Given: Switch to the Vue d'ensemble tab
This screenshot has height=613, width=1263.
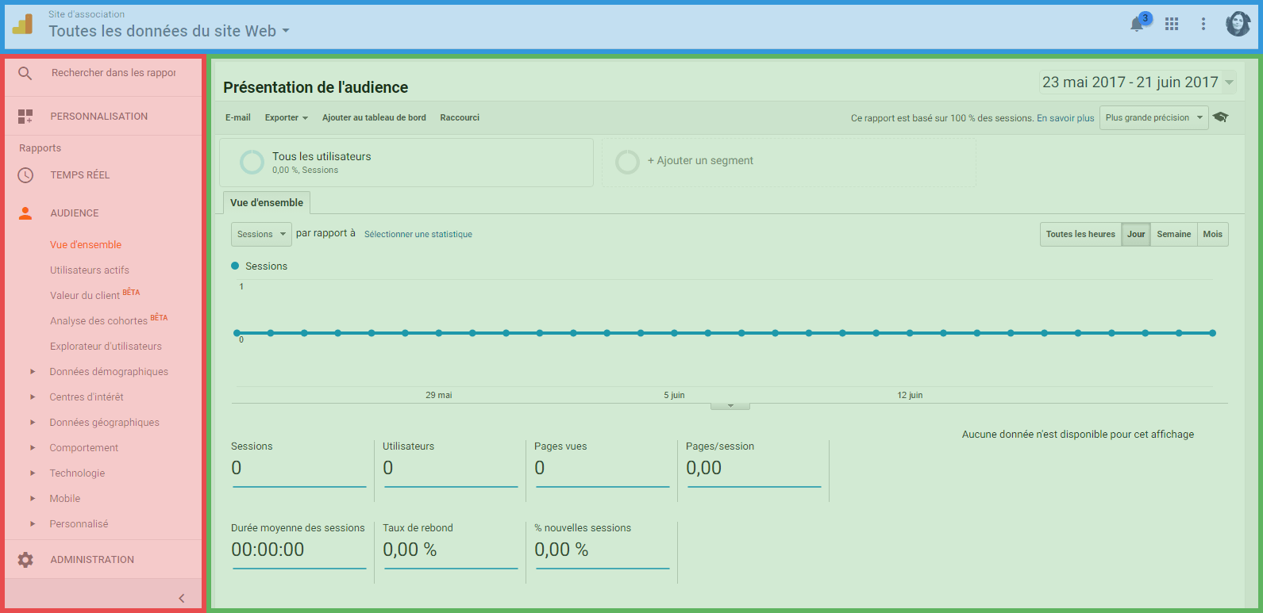Looking at the screenshot, I should (267, 203).
